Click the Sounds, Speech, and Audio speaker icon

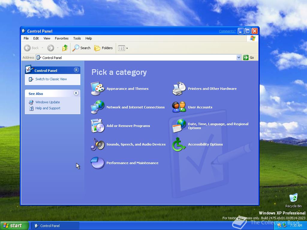[x=97, y=144]
